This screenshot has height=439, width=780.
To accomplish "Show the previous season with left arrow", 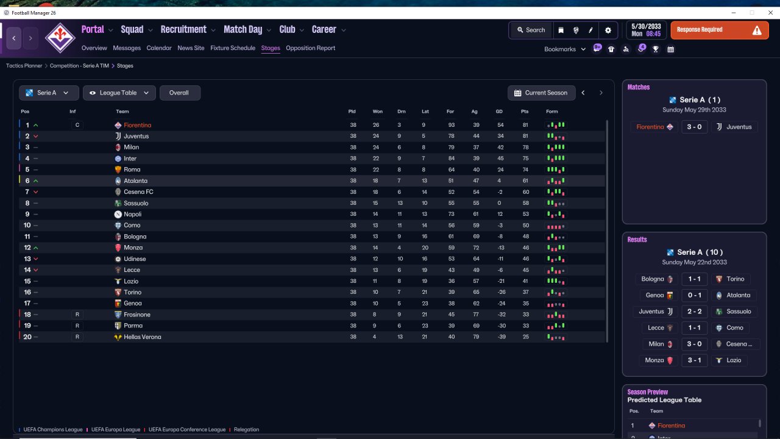I will (583, 93).
